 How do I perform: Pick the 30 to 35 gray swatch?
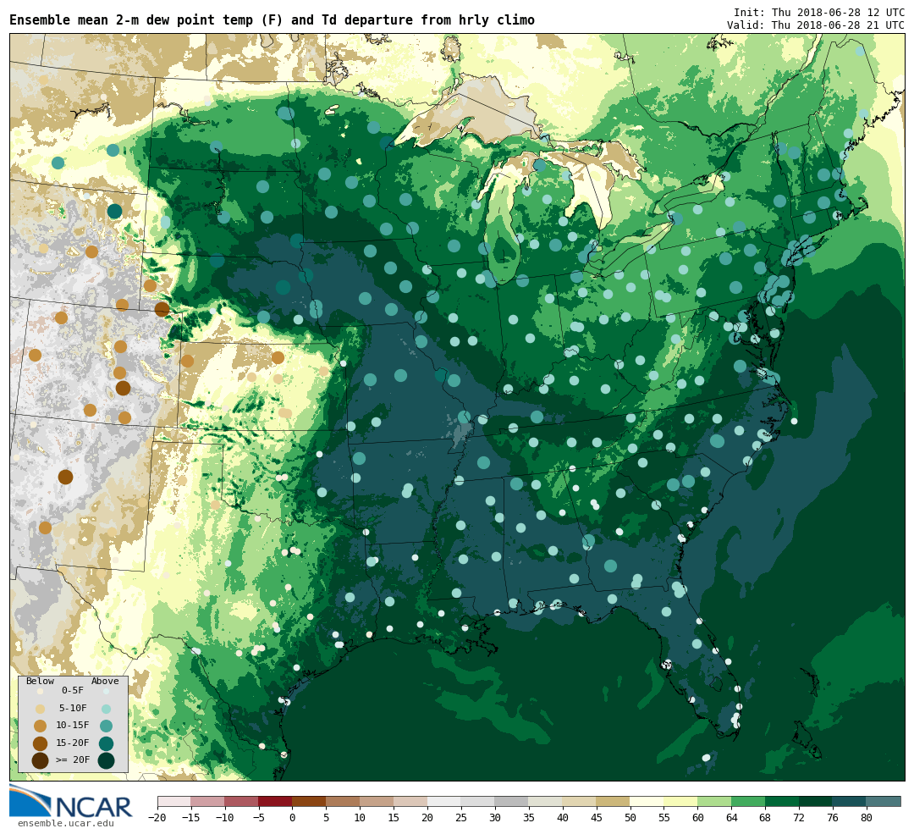(512, 801)
